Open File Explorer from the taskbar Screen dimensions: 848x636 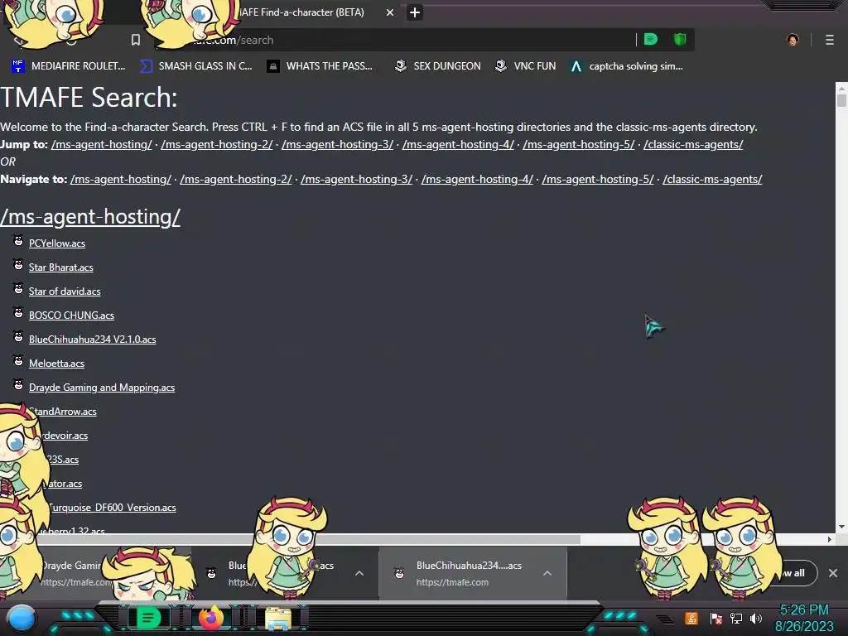278,619
